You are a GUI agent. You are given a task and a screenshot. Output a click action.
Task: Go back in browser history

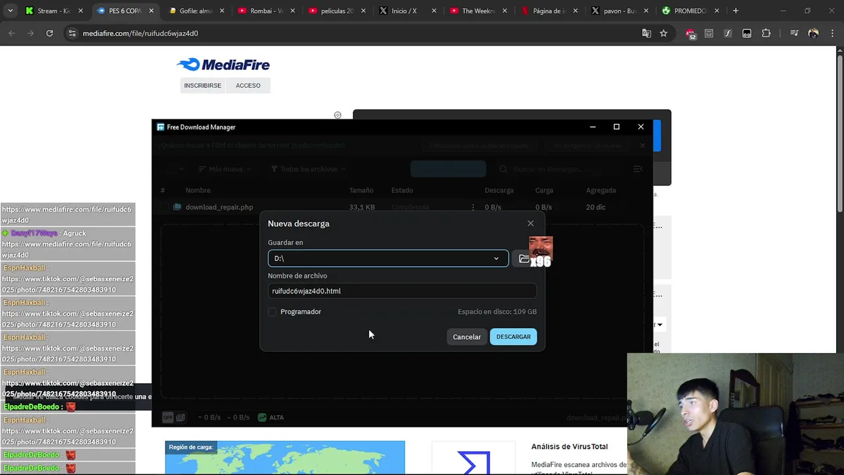(12, 33)
